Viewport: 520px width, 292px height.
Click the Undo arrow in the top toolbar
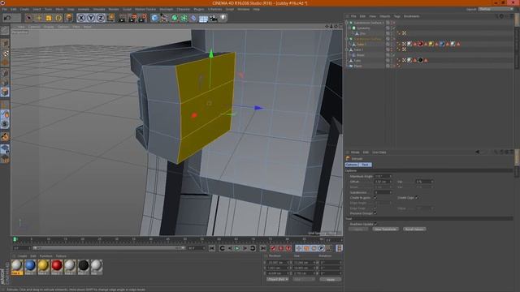pos(7,18)
